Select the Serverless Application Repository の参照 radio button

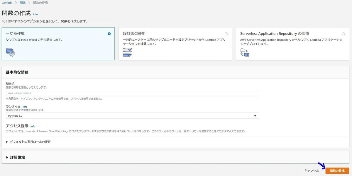[343, 34]
